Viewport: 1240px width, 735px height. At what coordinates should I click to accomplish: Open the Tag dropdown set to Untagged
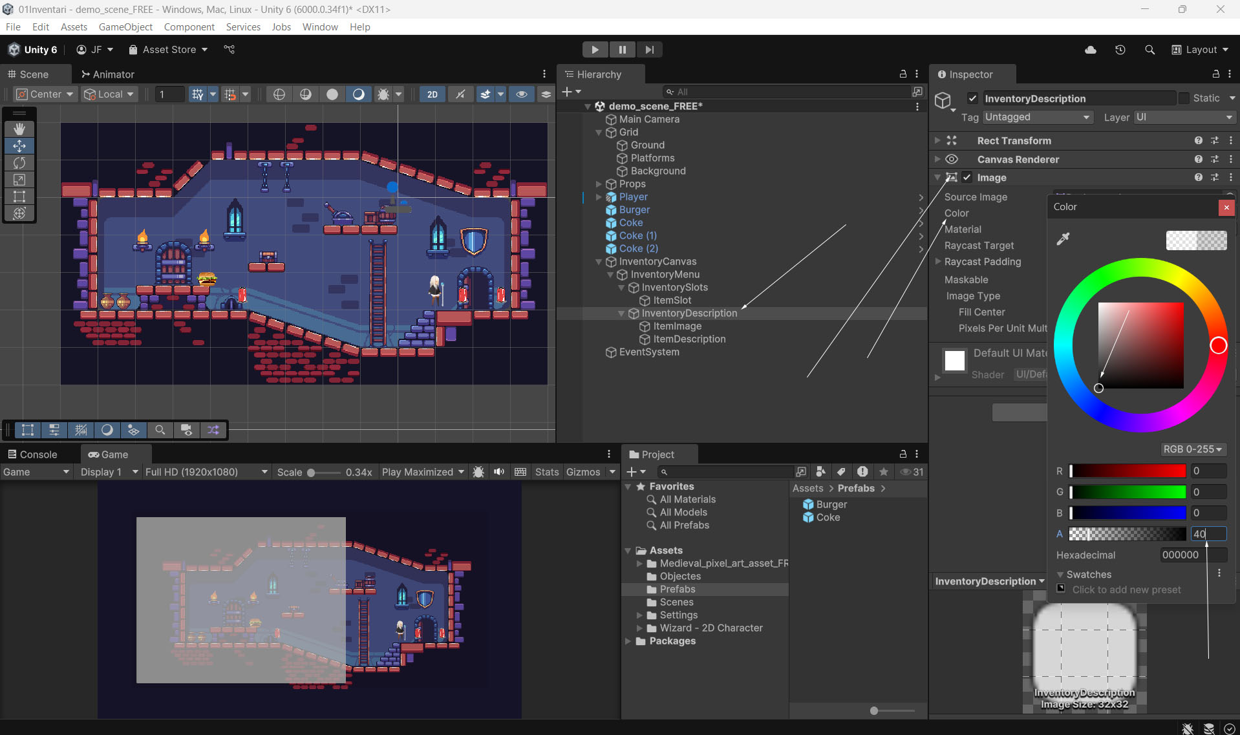coord(1037,117)
